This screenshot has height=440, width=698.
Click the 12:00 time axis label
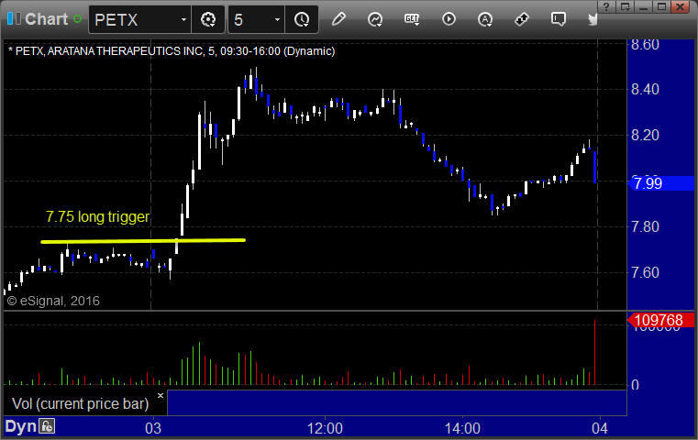click(x=325, y=428)
